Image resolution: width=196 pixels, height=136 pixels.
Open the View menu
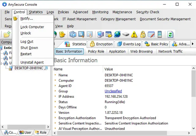pos(59,26)
